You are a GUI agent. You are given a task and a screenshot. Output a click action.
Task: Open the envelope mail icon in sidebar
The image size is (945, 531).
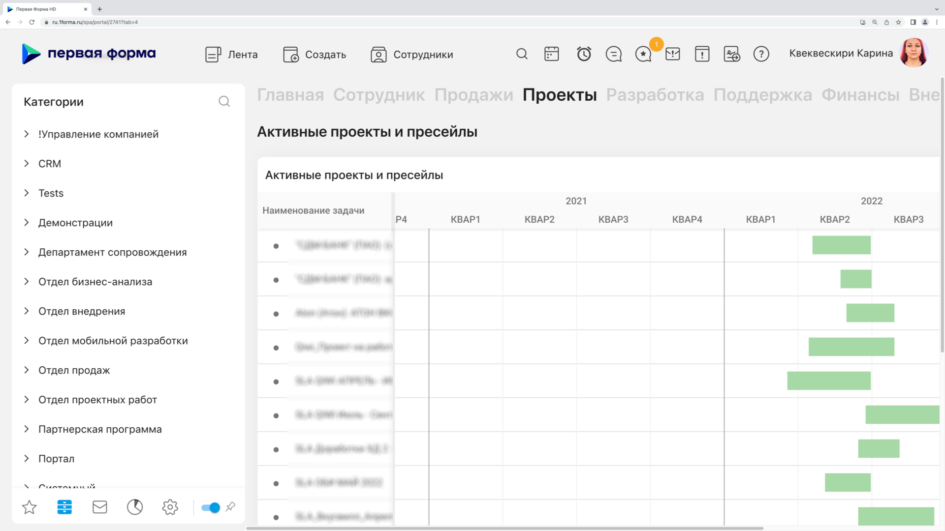pos(100,507)
